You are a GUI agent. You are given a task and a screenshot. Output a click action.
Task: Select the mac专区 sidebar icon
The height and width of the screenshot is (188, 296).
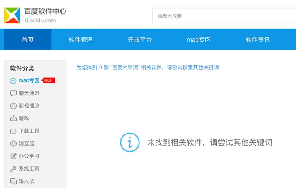(x=13, y=81)
